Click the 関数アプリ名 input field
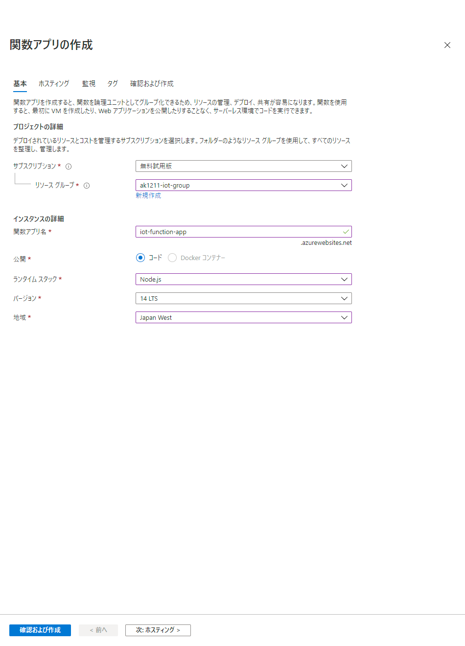 [x=240, y=232]
